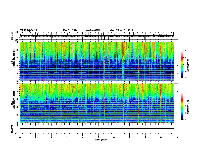Click the "VLF Spectra" plot title
The height and width of the screenshot is (154, 199).
tap(28, 30)
